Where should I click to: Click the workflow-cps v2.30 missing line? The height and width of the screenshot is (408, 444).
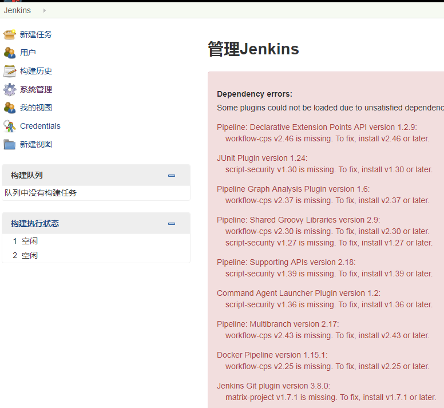(x=327, y=231)
